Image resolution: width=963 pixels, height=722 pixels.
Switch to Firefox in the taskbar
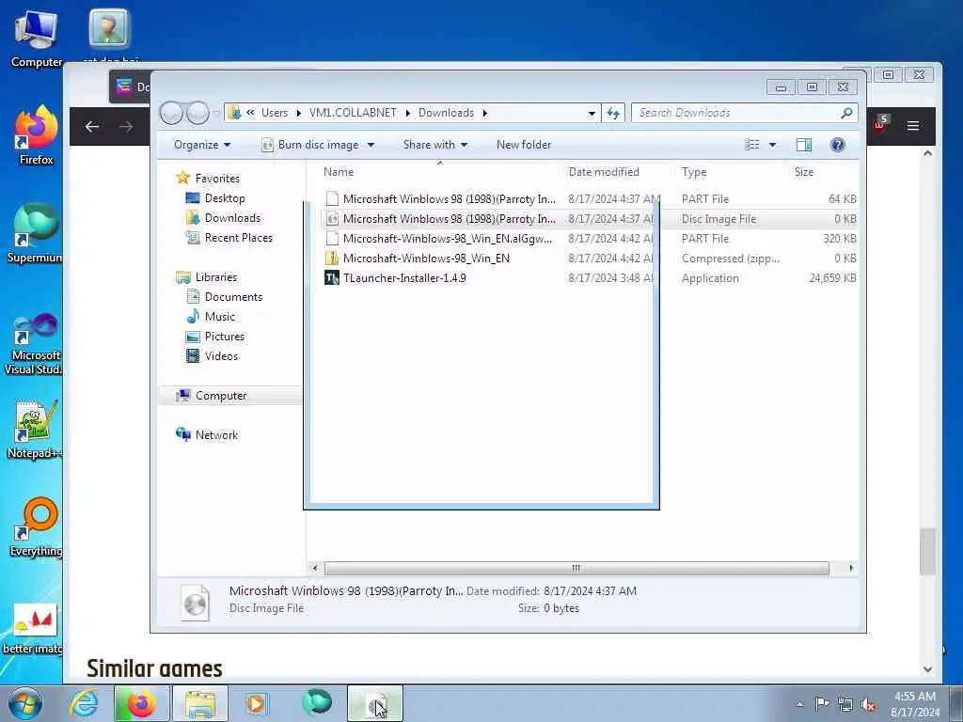coord(141,703)
